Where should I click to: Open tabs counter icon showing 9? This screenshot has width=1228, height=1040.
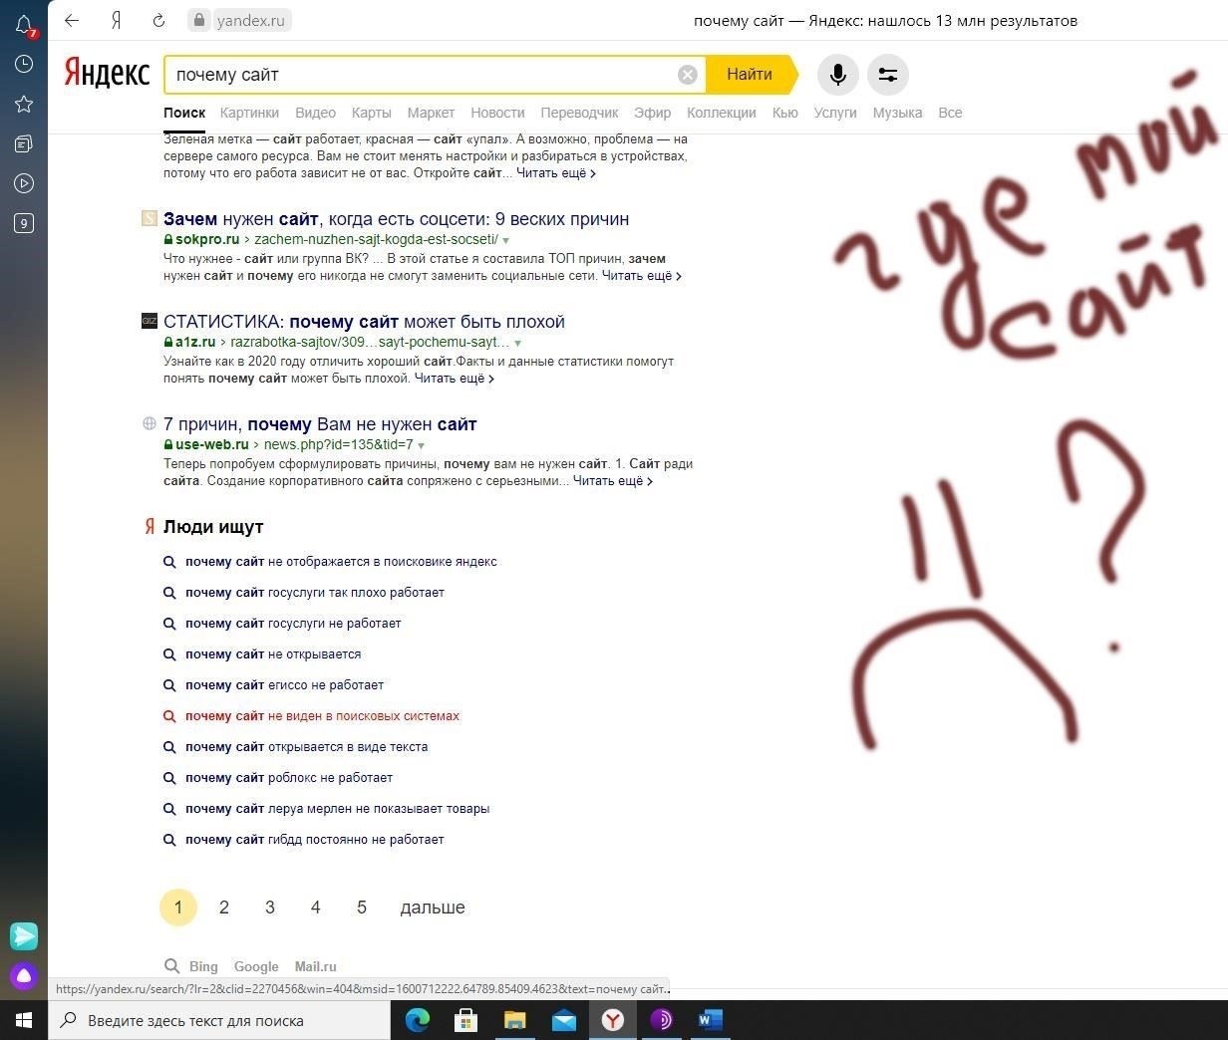click(24, 223)
